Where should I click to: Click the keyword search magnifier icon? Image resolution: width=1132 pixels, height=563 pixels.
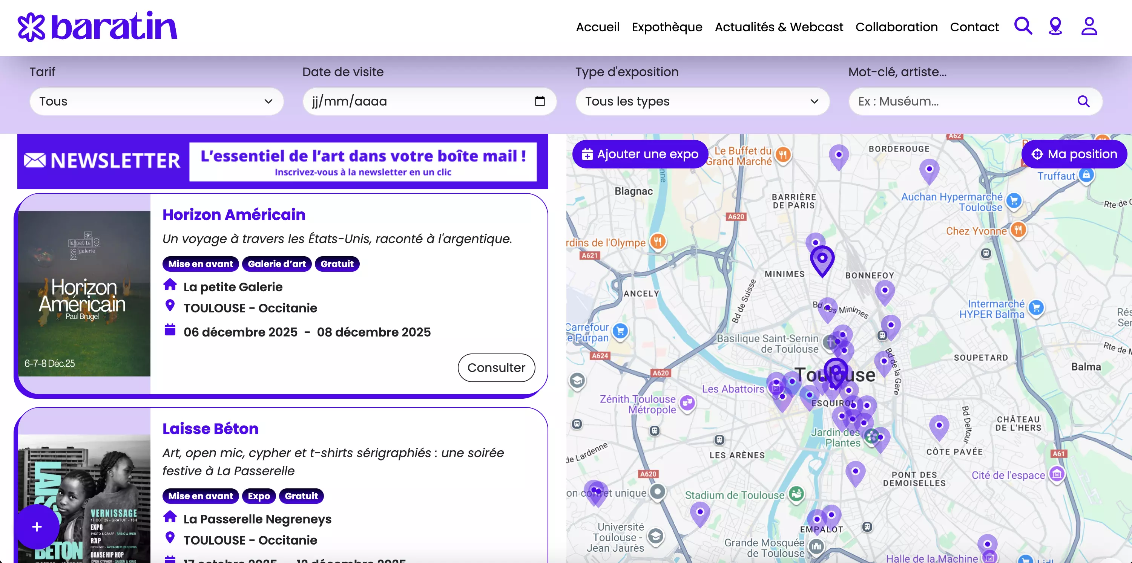[x=1083, y=101]
